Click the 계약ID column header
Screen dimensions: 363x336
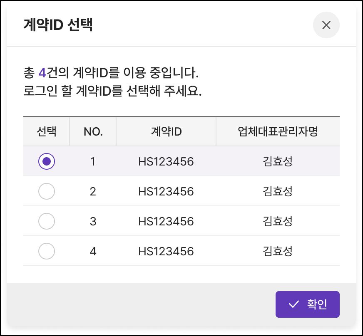tap(166, 131)
